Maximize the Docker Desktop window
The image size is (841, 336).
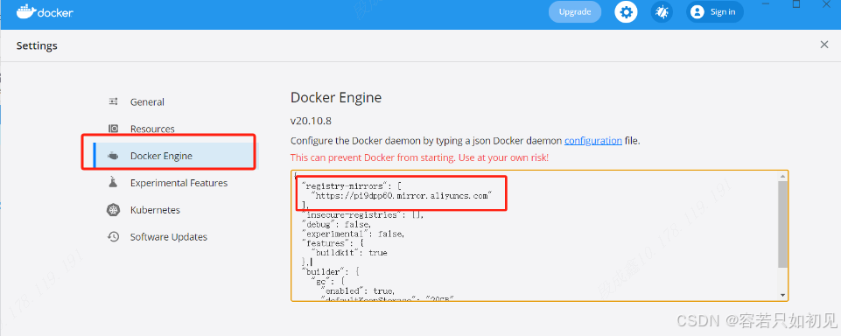click(796, 3)
